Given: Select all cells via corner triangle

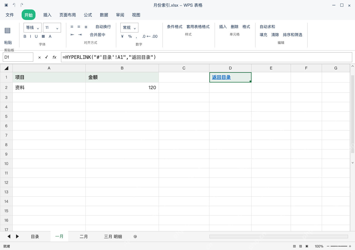Looking at the screenshot, I should [6, 68].
